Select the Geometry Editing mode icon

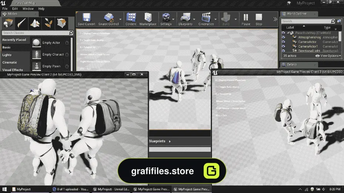pyautogui.click(x=61, y=23)
